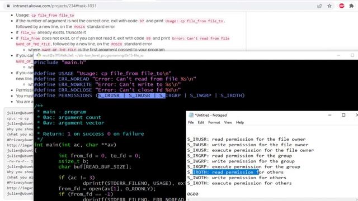Click the exit code 98 on the webpage
Image resolution: width=358 pixels, height=201 pixels.
point(148,39)
